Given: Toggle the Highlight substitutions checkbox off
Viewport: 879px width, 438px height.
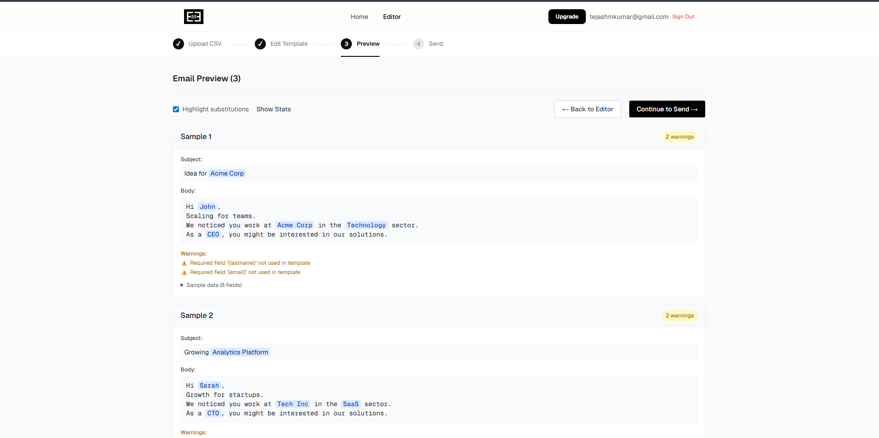Looking at the screenshot, I should 176,109.
